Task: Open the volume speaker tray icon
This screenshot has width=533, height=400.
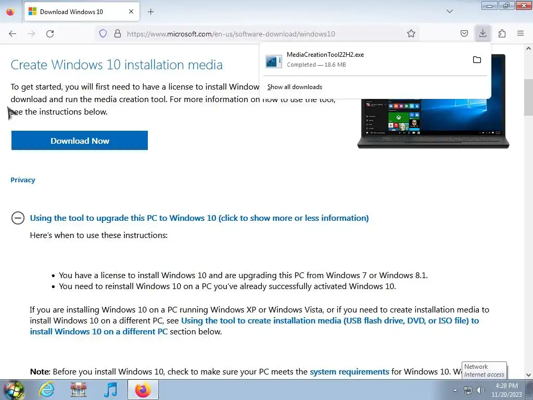Action: pos(480,390)
